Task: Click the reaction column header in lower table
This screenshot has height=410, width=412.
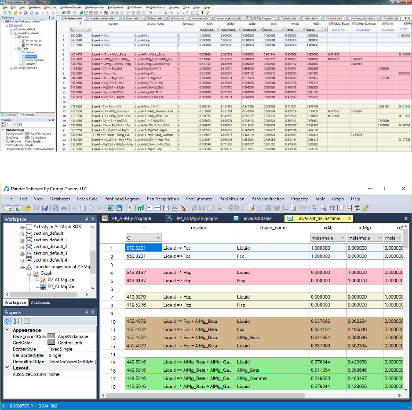Action: point(199,228)
